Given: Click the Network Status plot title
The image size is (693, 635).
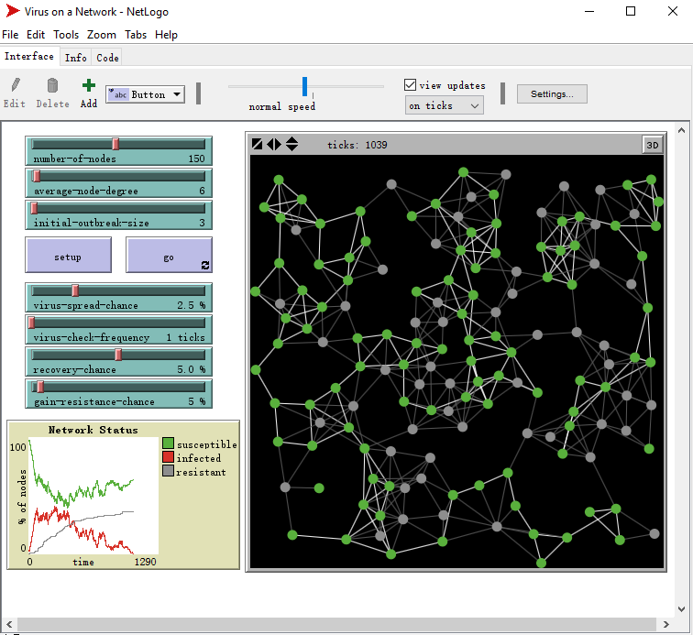Looking at the screenshot, I should click(x=93, y=430).
